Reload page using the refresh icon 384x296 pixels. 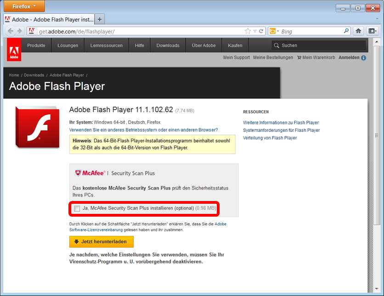[x=261, y=31]
